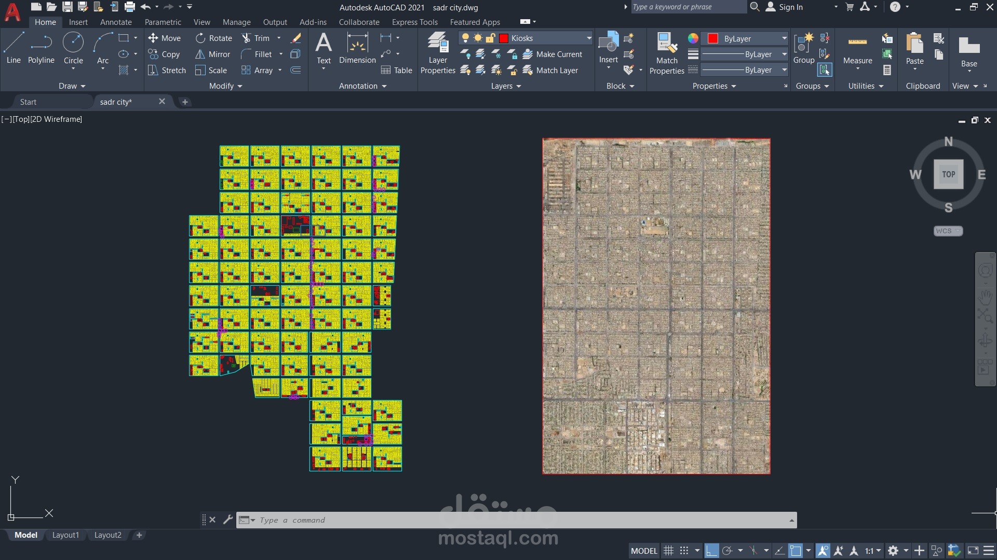Toggle the Kiosks layer freeze sun icon

pos(478,38)
